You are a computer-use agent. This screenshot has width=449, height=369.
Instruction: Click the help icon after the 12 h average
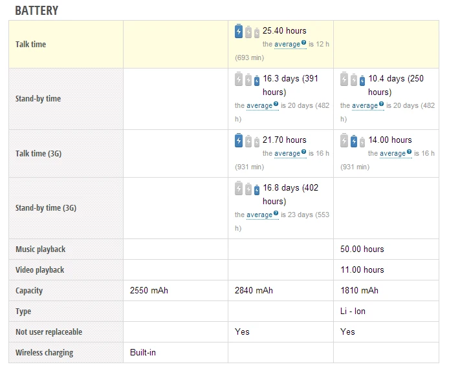click(303, 43)
